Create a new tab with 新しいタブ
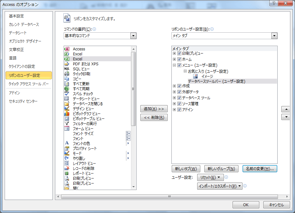 [x=186, y=169]
